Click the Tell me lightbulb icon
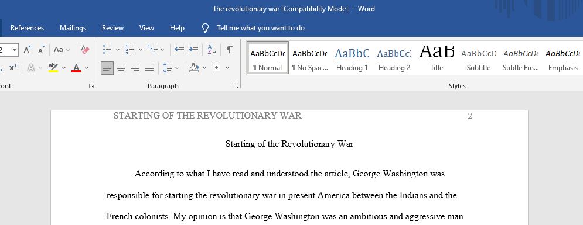583x225 pixels. (205, 28)
